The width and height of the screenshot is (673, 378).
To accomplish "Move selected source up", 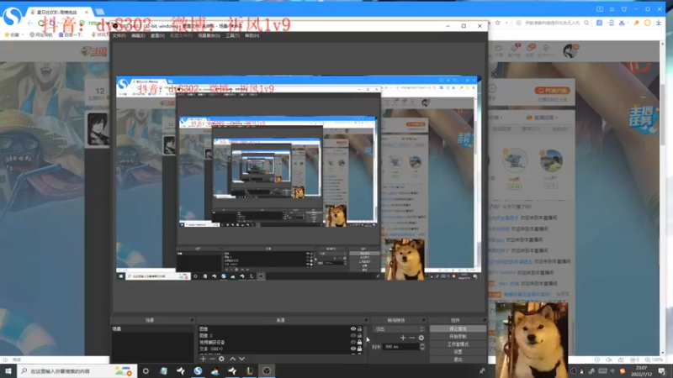I will [232, 359].
